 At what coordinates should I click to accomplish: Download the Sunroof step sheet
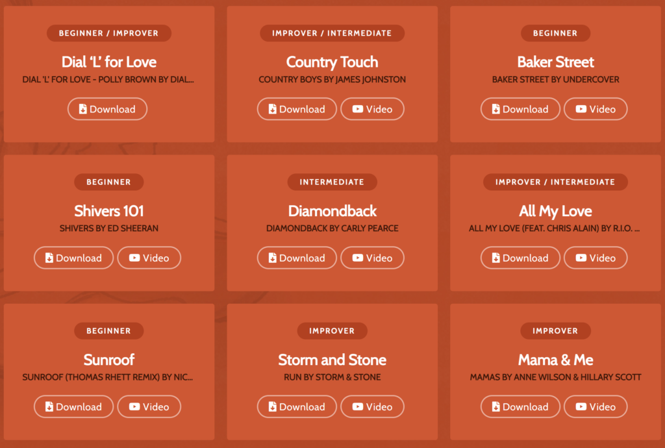pos(74,406)
